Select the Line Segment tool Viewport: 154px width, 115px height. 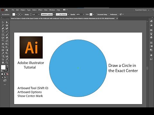coord(7,32)
